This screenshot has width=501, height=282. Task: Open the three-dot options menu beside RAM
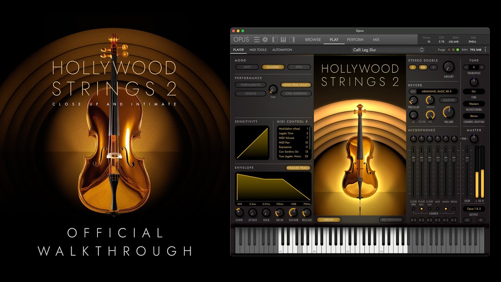pos(485,50)
